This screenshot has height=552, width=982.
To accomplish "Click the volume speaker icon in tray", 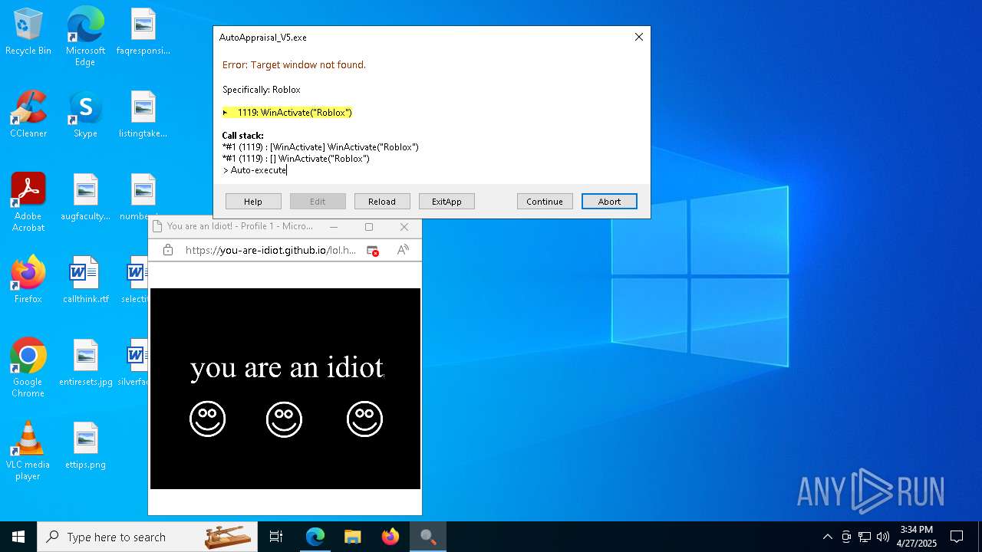I will [x=882, y=537].
